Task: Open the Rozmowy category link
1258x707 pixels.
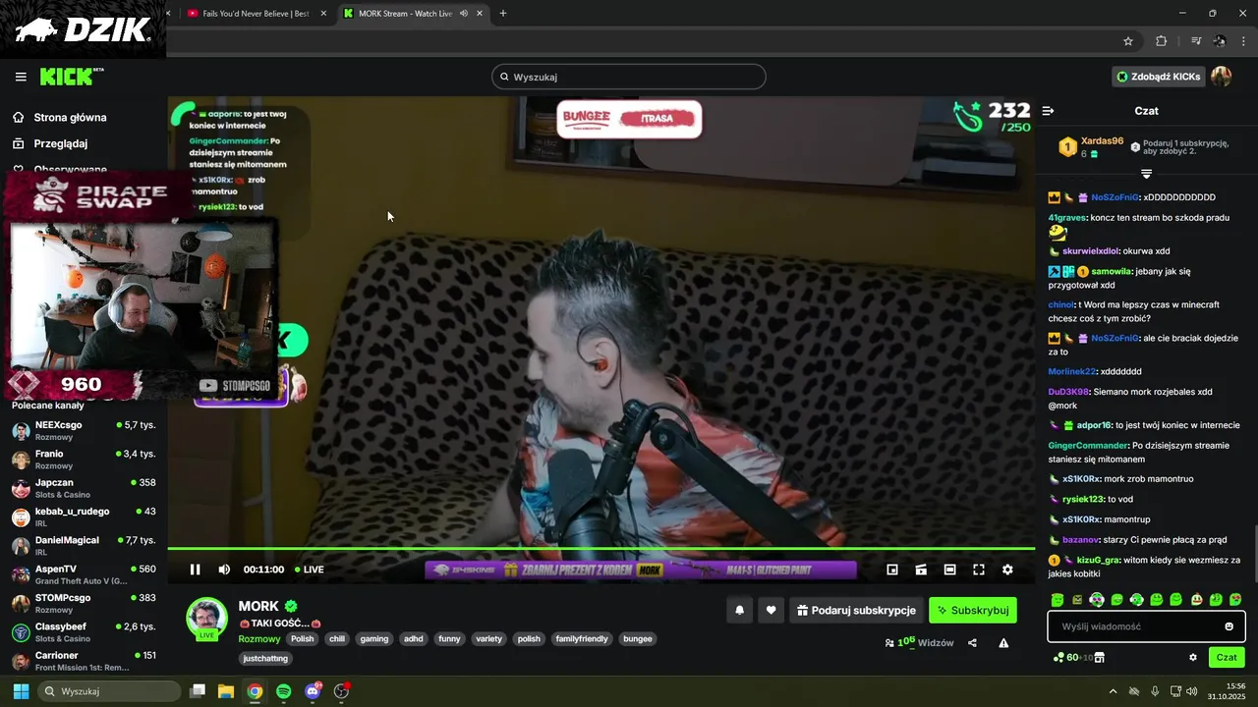Action: pyautogui.click(x=259, y=639)
